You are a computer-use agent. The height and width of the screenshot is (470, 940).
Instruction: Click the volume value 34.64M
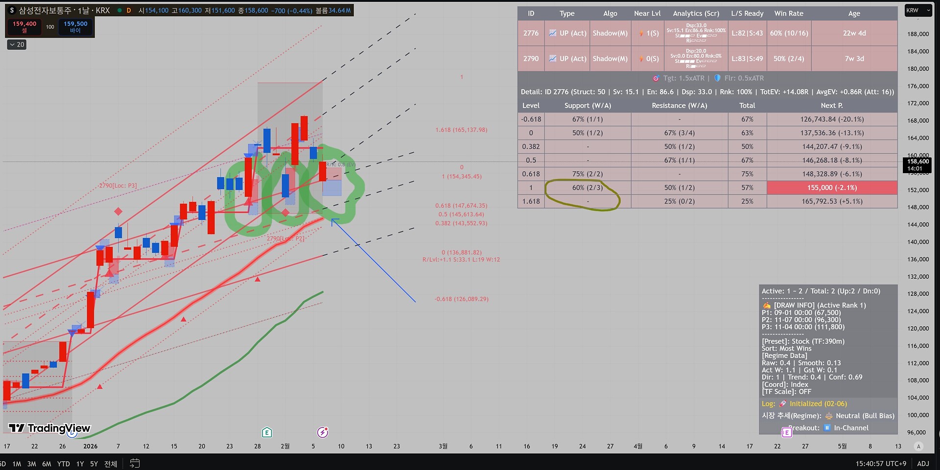pos(340,10)
